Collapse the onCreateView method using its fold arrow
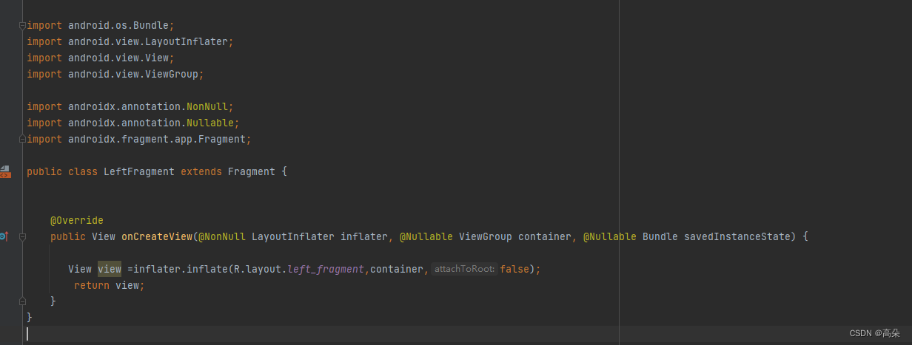 [x=22, y=236]
